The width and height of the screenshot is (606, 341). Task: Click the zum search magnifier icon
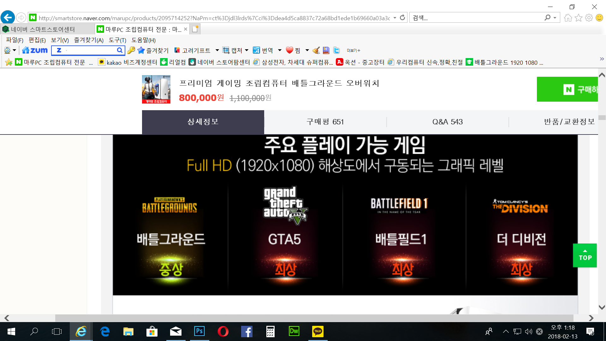click(x=120, y=50)
